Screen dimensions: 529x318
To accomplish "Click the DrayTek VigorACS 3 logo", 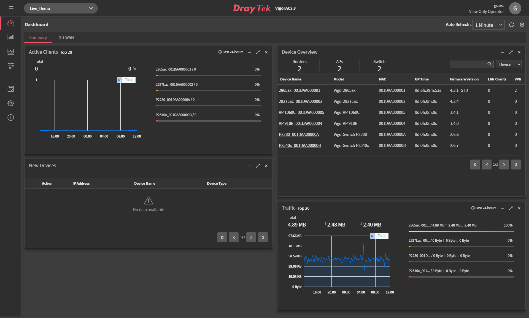I will (264, 8).
